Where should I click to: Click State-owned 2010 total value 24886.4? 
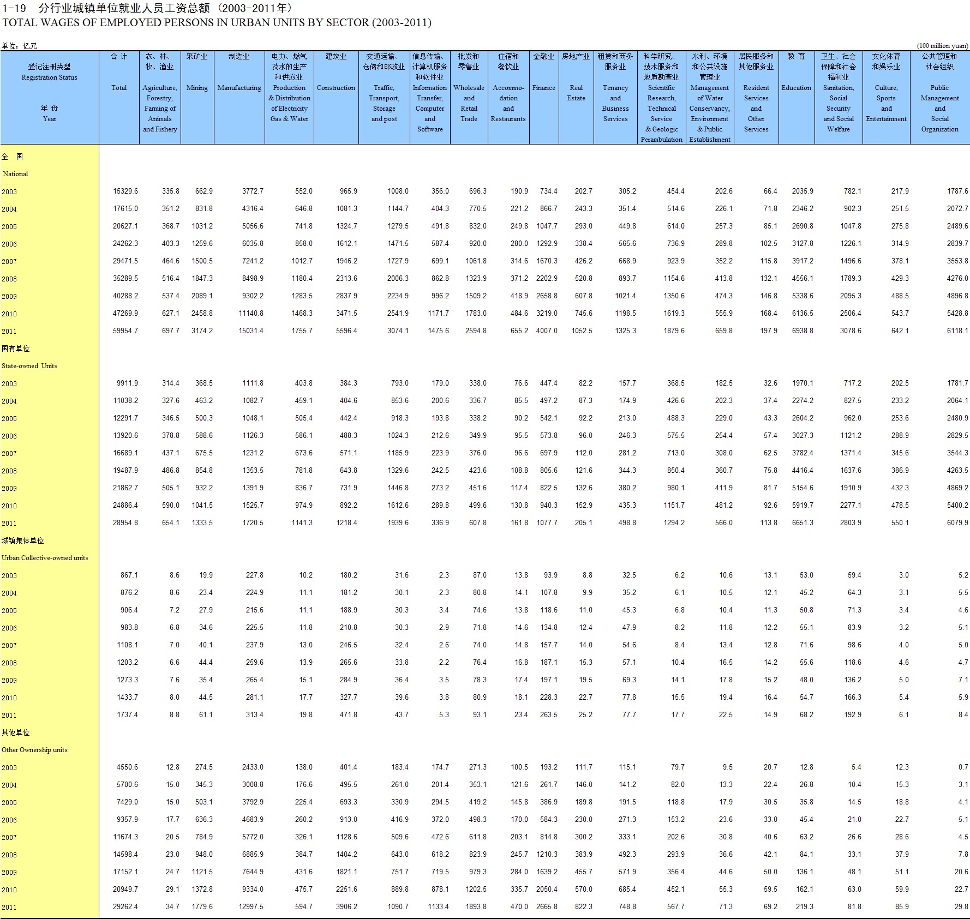[125, 506]
